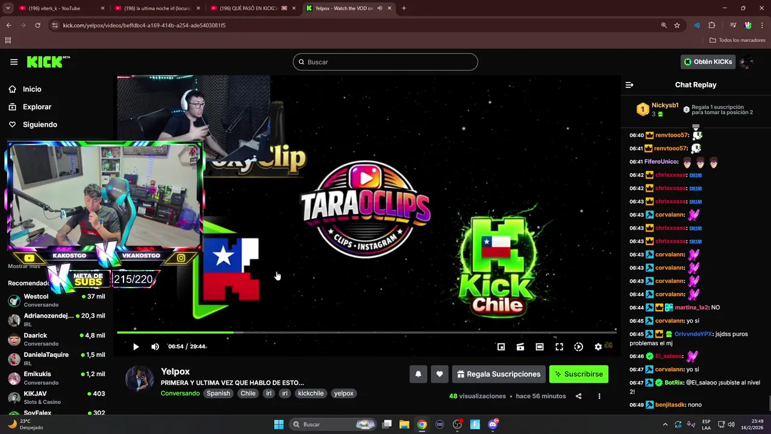Open Discord from taskbar
Viewport: 771px width, 434px height.
(493, 424)
